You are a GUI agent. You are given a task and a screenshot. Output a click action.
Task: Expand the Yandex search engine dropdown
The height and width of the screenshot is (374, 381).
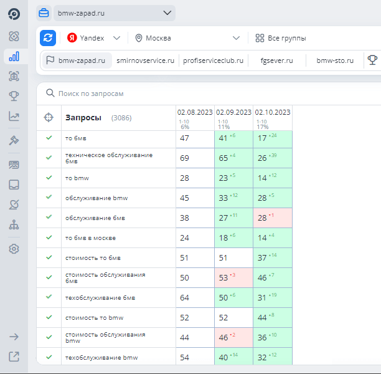pos(116,38)
